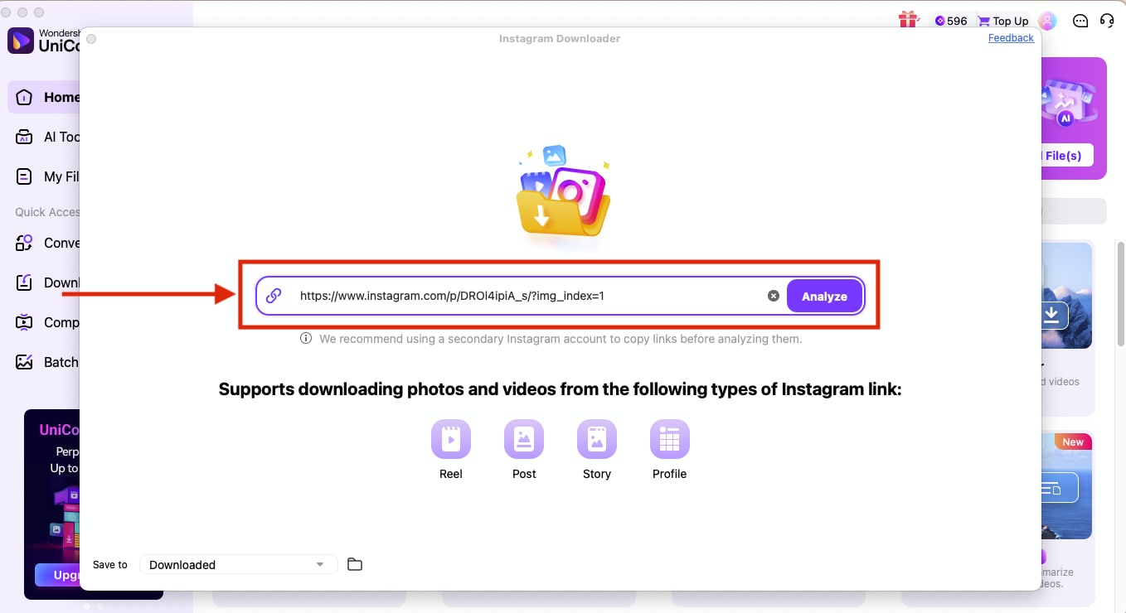Open the folder icon beside Save to
Screen dimensions: 1126x613
pos(355,564)
